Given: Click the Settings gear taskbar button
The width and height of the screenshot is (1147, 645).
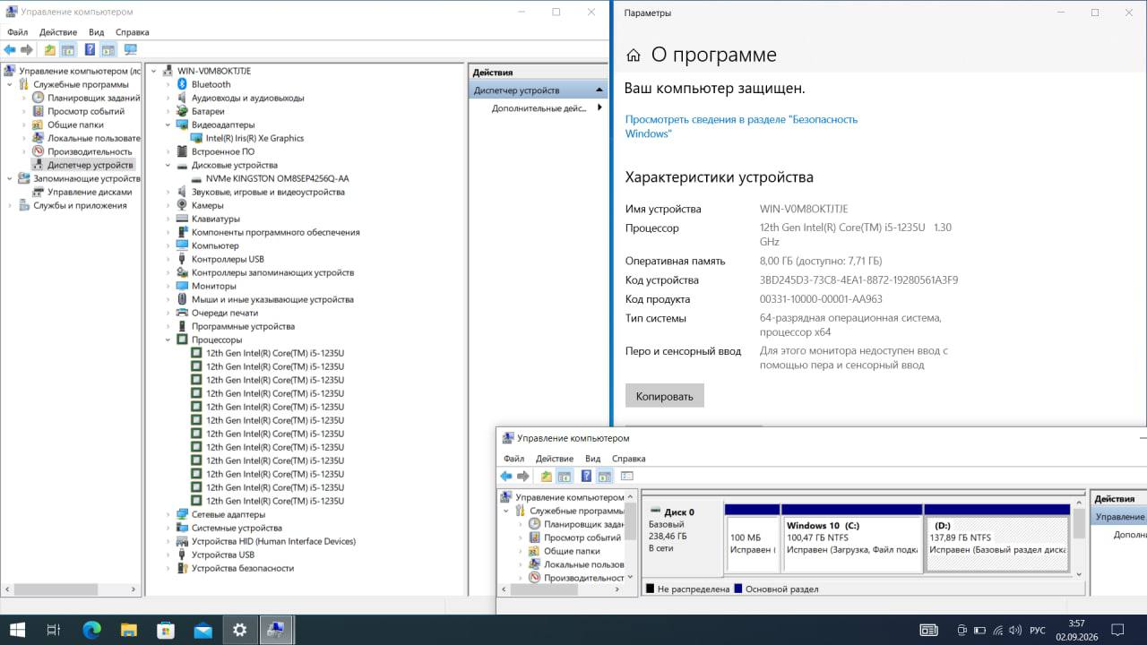Looking at the screenshot, I should point(239,630).
